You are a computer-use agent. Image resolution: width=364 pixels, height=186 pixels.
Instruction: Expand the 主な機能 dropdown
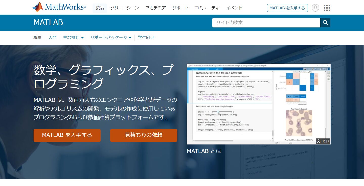[73, 38]
